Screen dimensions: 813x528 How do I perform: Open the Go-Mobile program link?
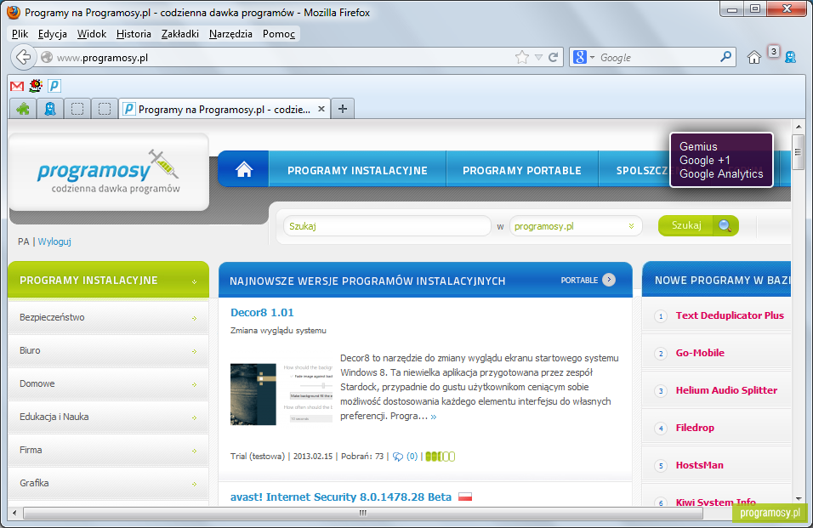[x=700, y=353]
